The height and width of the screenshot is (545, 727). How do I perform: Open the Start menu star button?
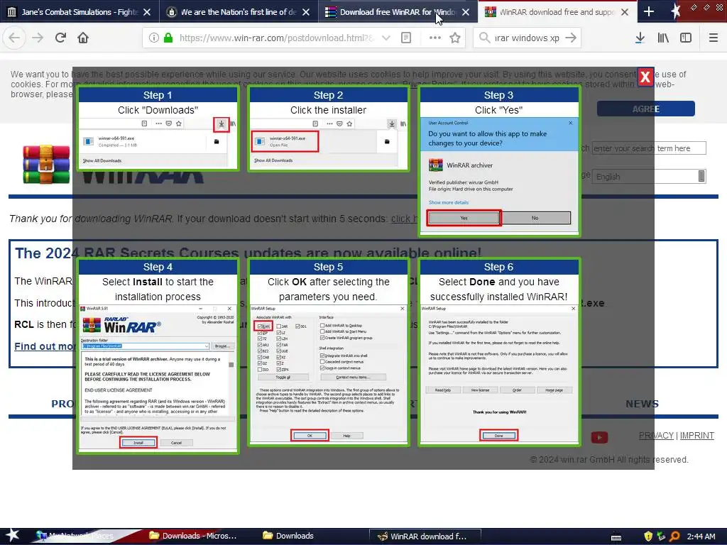[13, 536]
